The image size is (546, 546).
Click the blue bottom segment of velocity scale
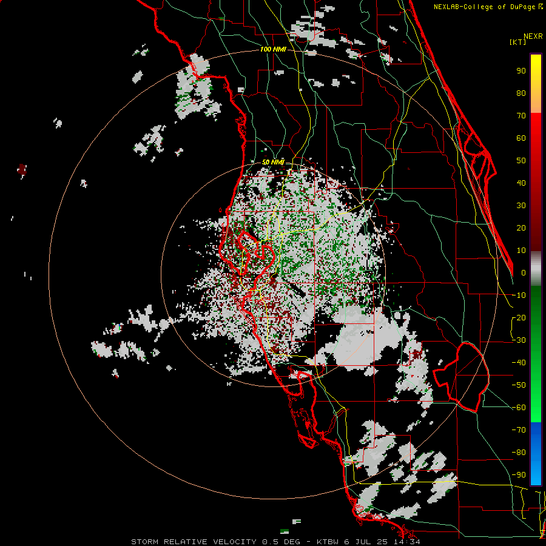pos(536,454)
